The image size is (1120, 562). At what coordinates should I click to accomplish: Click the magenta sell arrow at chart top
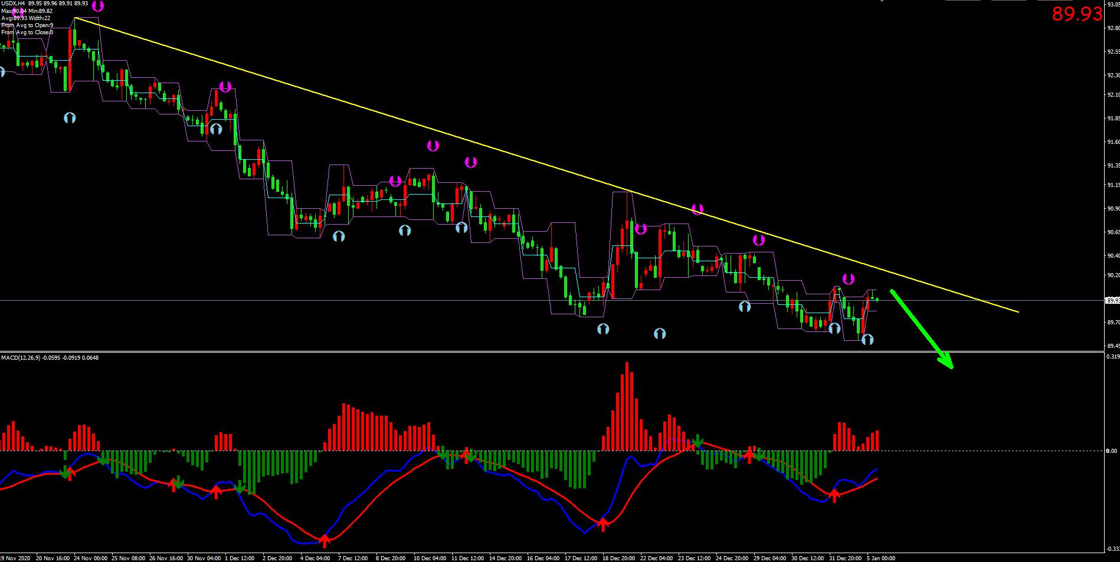click(98, 6)
